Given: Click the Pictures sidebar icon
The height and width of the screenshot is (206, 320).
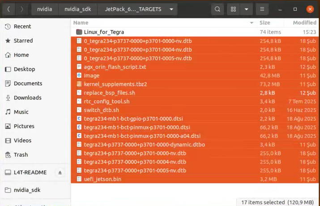Looking at the screenshot, I should (8, 126).
